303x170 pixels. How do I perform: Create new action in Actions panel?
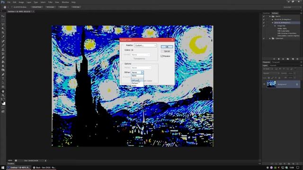click(293, 59)
